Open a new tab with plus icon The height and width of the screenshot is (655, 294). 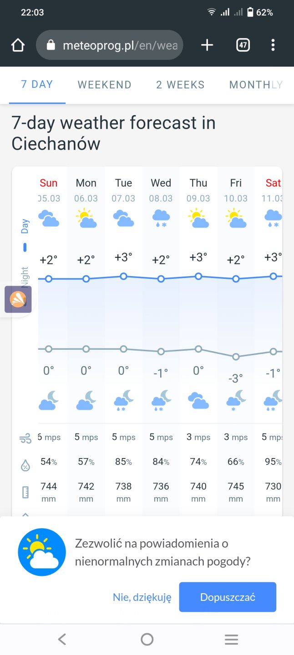pos(207,45)
